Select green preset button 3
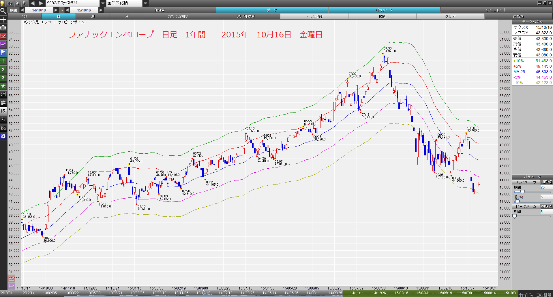The image size is (553, 297). pyautogui.click(x=3, y=78)
